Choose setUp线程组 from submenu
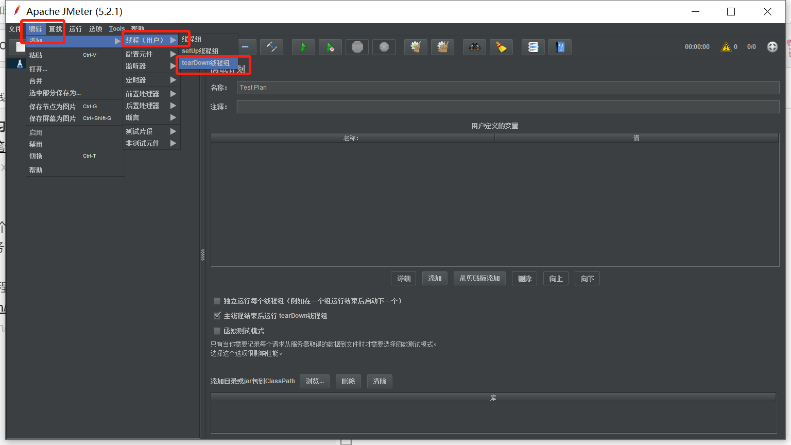 coord(209,51)
